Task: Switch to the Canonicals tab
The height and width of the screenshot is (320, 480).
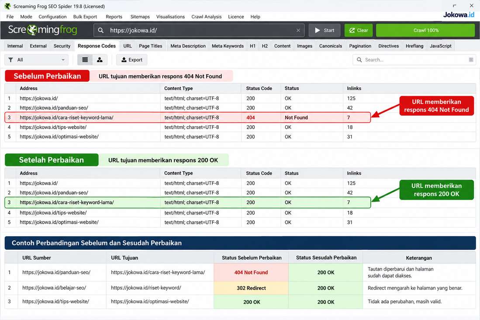Action: click(x=330, y=46)
